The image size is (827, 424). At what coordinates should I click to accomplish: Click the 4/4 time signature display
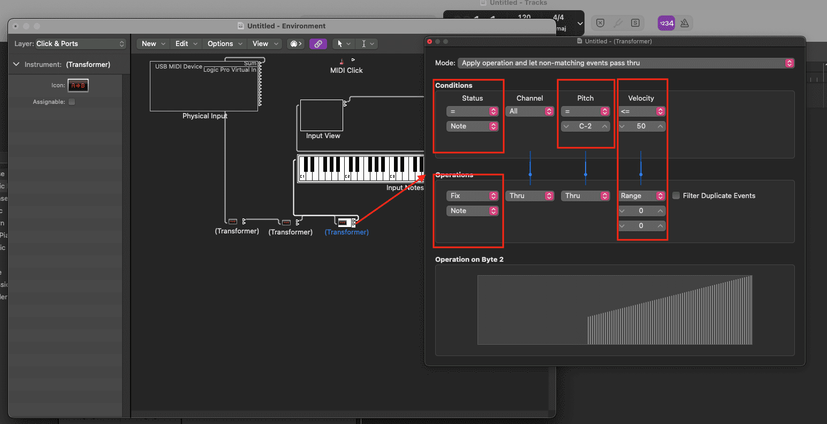pos(558,17)
